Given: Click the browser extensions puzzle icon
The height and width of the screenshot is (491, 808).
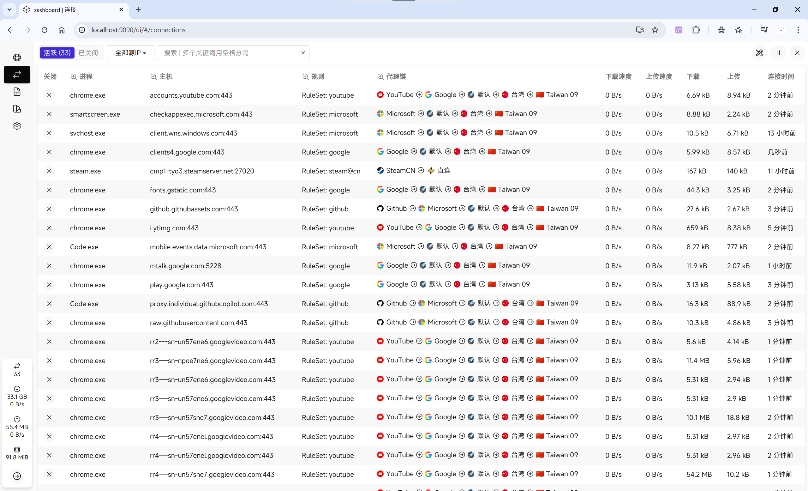Looking at the screenshot, I should coord(696,30).
